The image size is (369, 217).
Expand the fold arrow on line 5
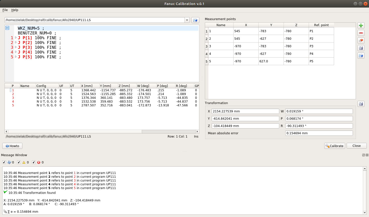(x=16, y=57)
